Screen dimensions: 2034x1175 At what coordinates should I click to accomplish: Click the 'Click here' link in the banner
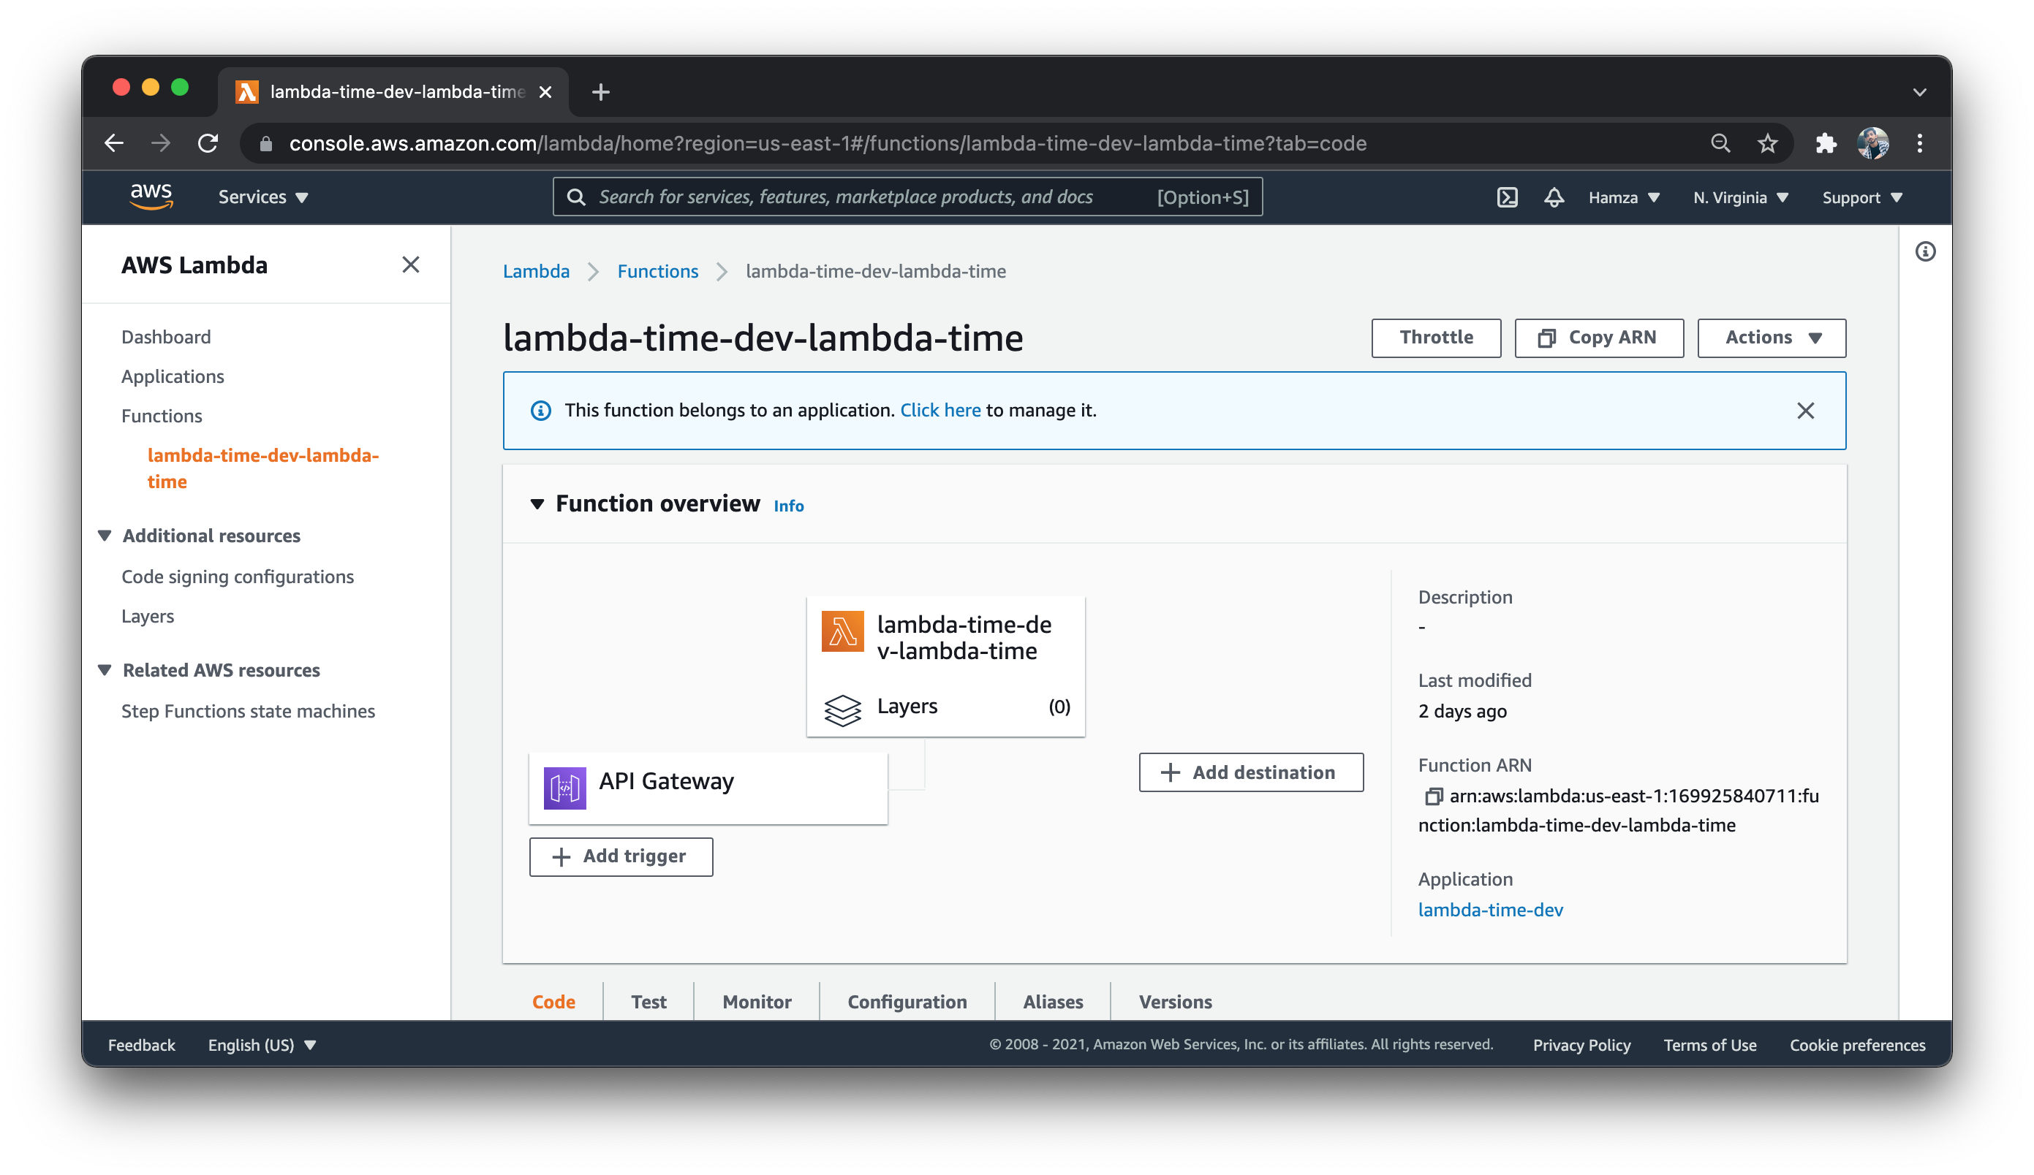940,411
